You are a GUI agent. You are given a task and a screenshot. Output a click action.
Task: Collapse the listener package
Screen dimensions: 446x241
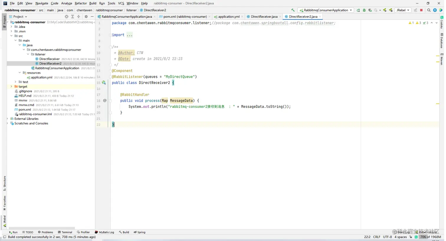[x=28, y=54]
